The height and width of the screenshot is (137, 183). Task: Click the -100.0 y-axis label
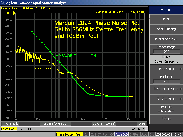pyautogui.click(x=9, y=66)
